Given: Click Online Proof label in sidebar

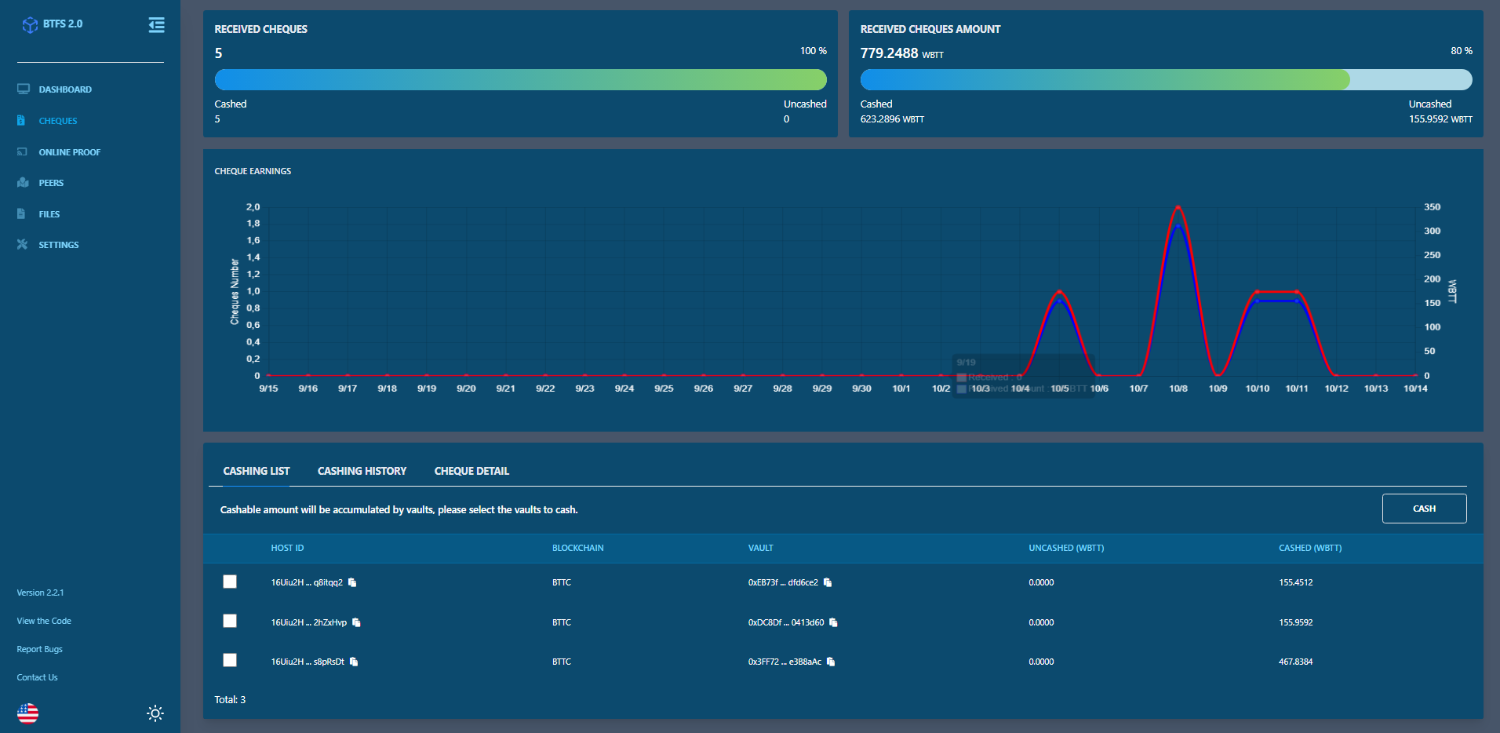Looking at the screenshot, I should pyautogui.click(x=70, y=152).
